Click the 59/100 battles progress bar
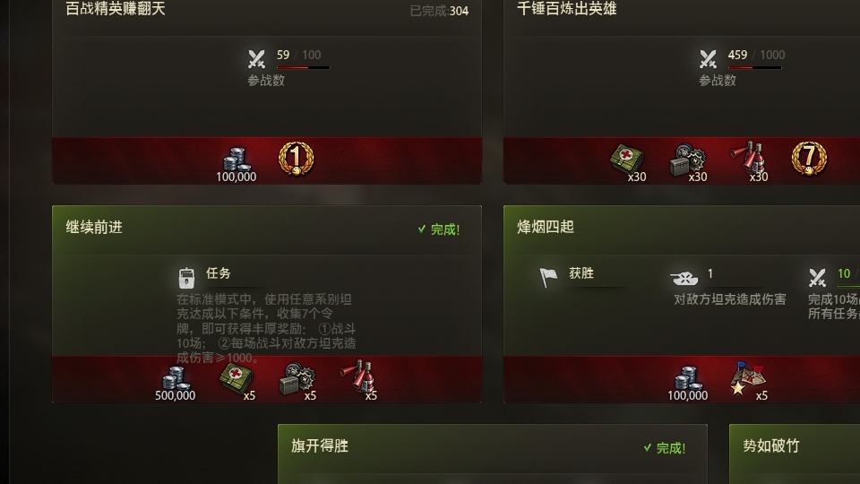860x484 pixels. click(x=304, y=67)
